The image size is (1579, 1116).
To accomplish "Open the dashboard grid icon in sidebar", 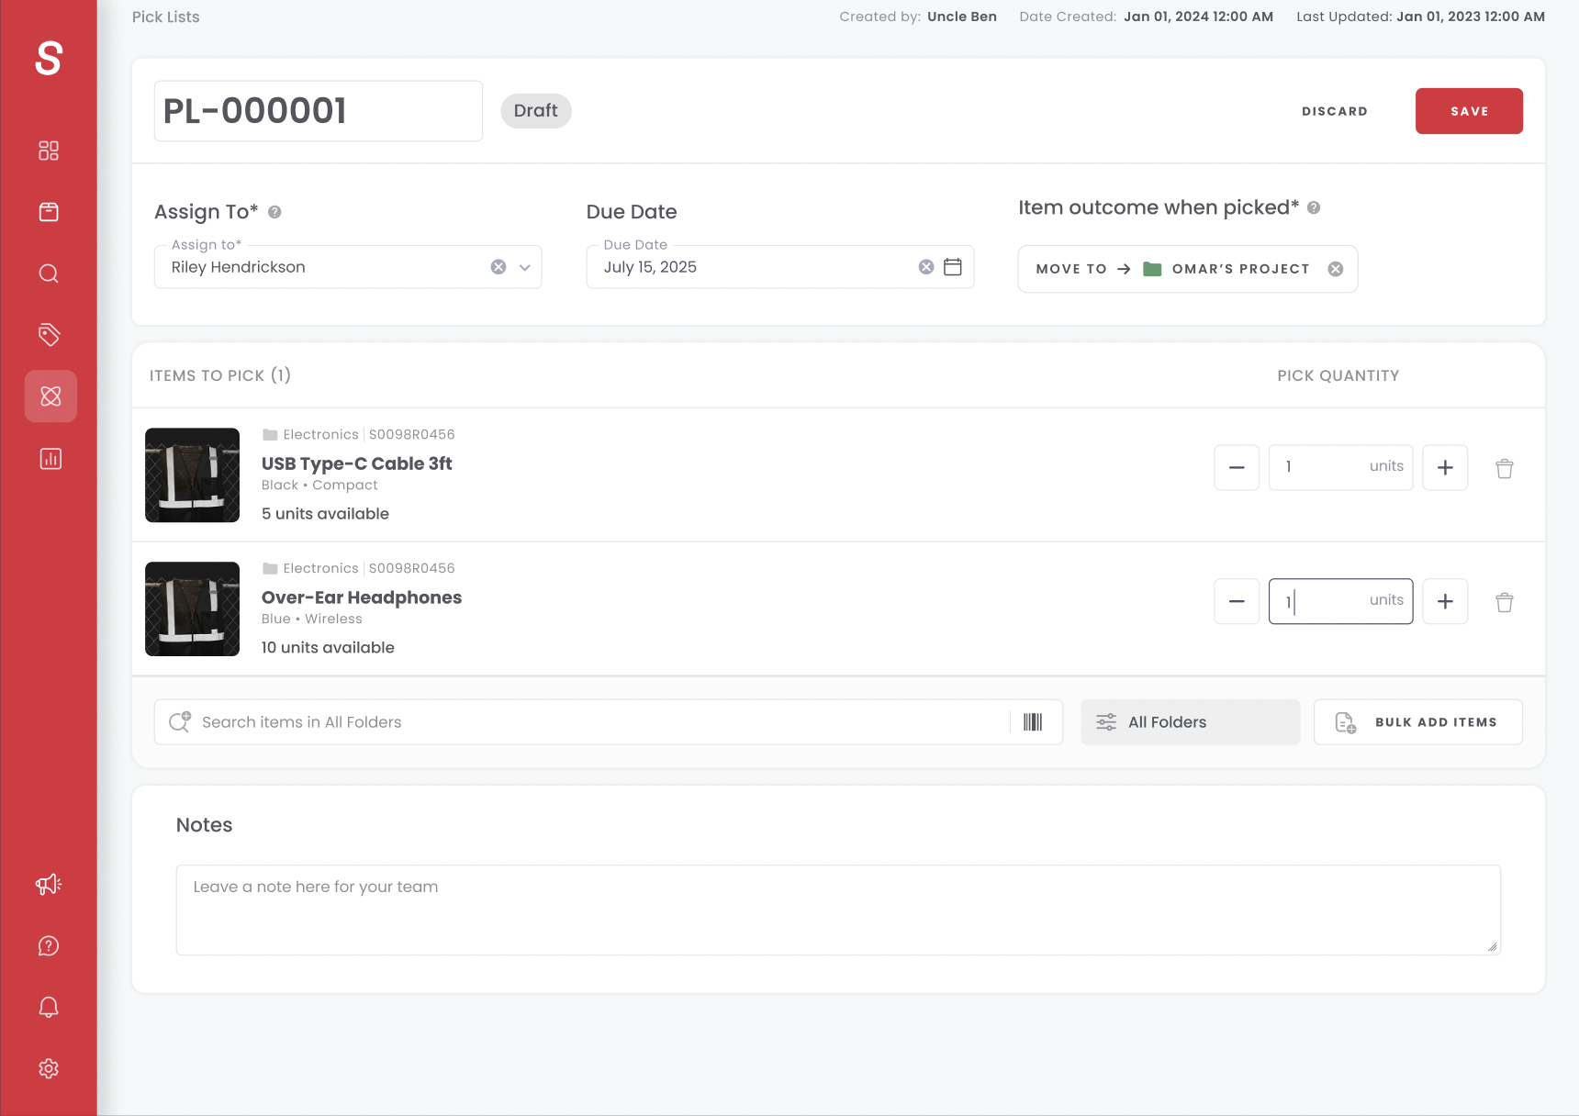I will (49, 150).
